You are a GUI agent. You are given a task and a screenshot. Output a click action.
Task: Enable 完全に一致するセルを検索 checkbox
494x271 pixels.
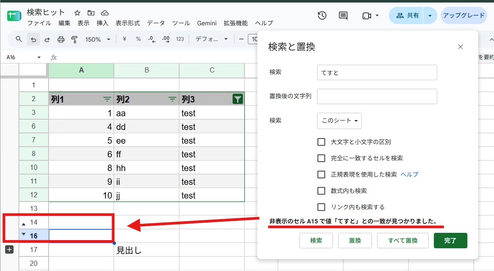pos(321,158)
